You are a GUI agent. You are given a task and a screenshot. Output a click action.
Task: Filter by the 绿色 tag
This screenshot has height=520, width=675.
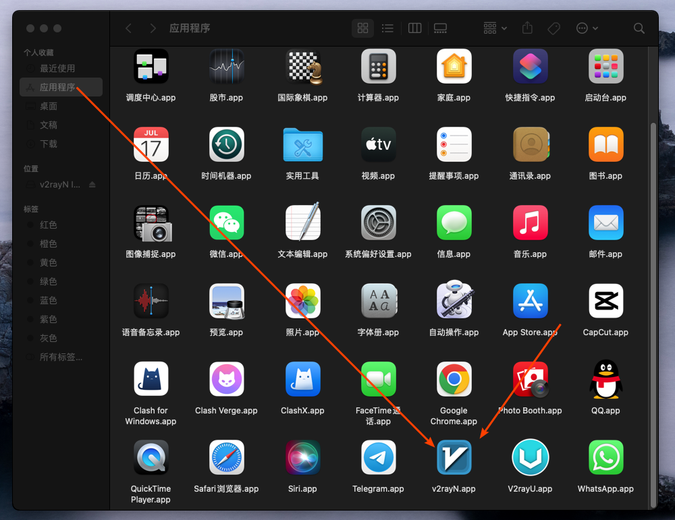[61, 282]
